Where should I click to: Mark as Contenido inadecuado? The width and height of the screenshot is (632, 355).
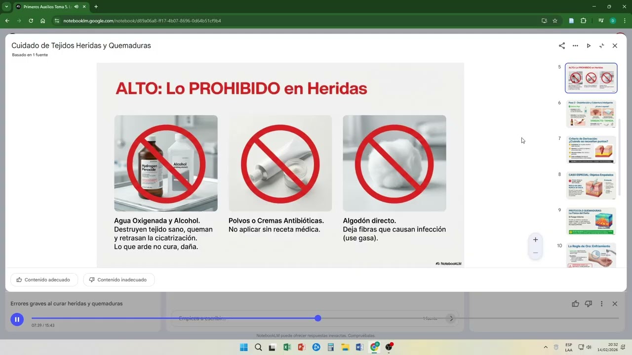click(x=118, y=280)
